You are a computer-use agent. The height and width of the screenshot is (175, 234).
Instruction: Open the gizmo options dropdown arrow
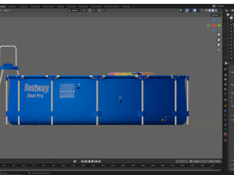click(x=190, y=10)
